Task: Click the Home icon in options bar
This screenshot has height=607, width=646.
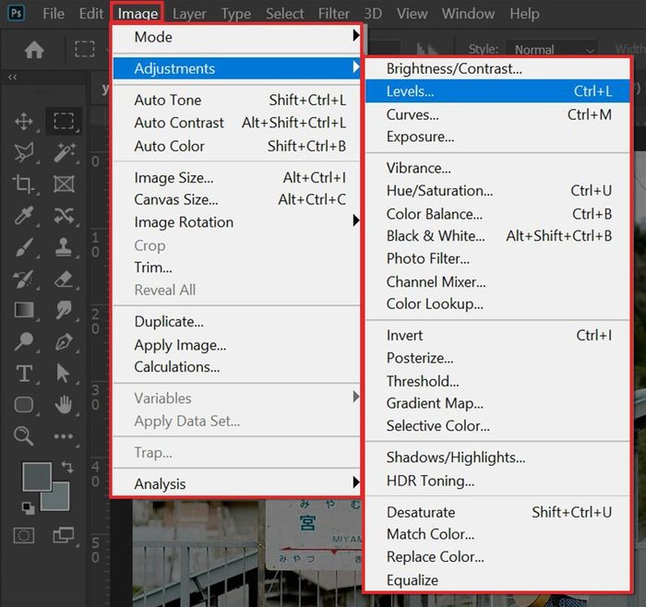Action: [x=34, y=50]
